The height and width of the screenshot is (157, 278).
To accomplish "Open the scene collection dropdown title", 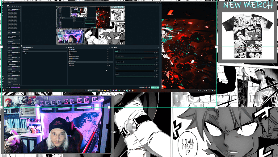I will pyautogui.click(x=27, y=48).
